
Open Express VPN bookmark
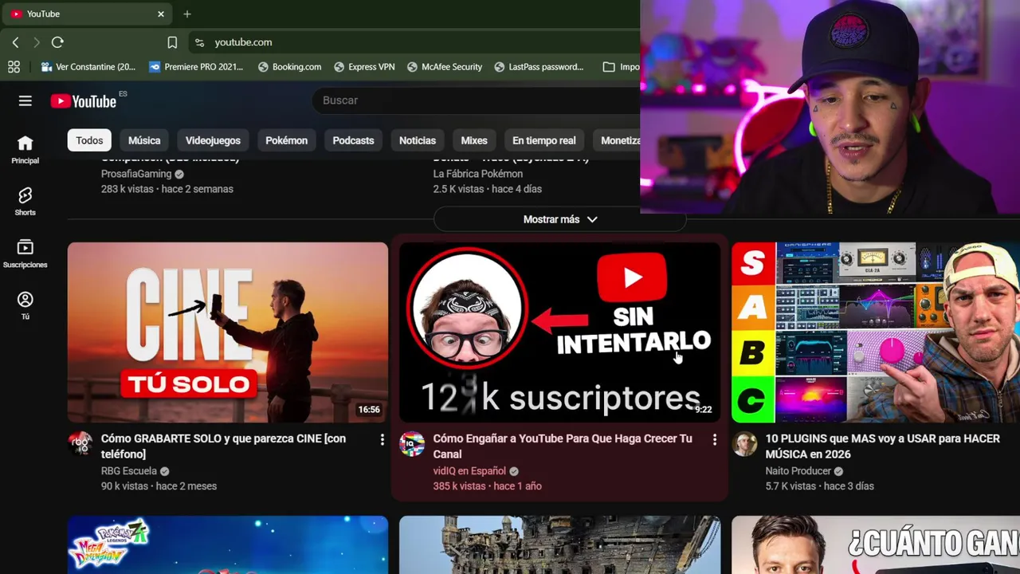364,67
